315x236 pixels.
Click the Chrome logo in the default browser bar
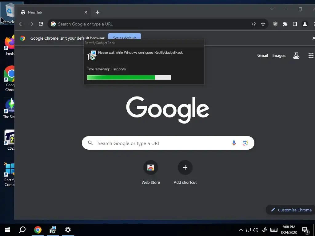[22, 38]
